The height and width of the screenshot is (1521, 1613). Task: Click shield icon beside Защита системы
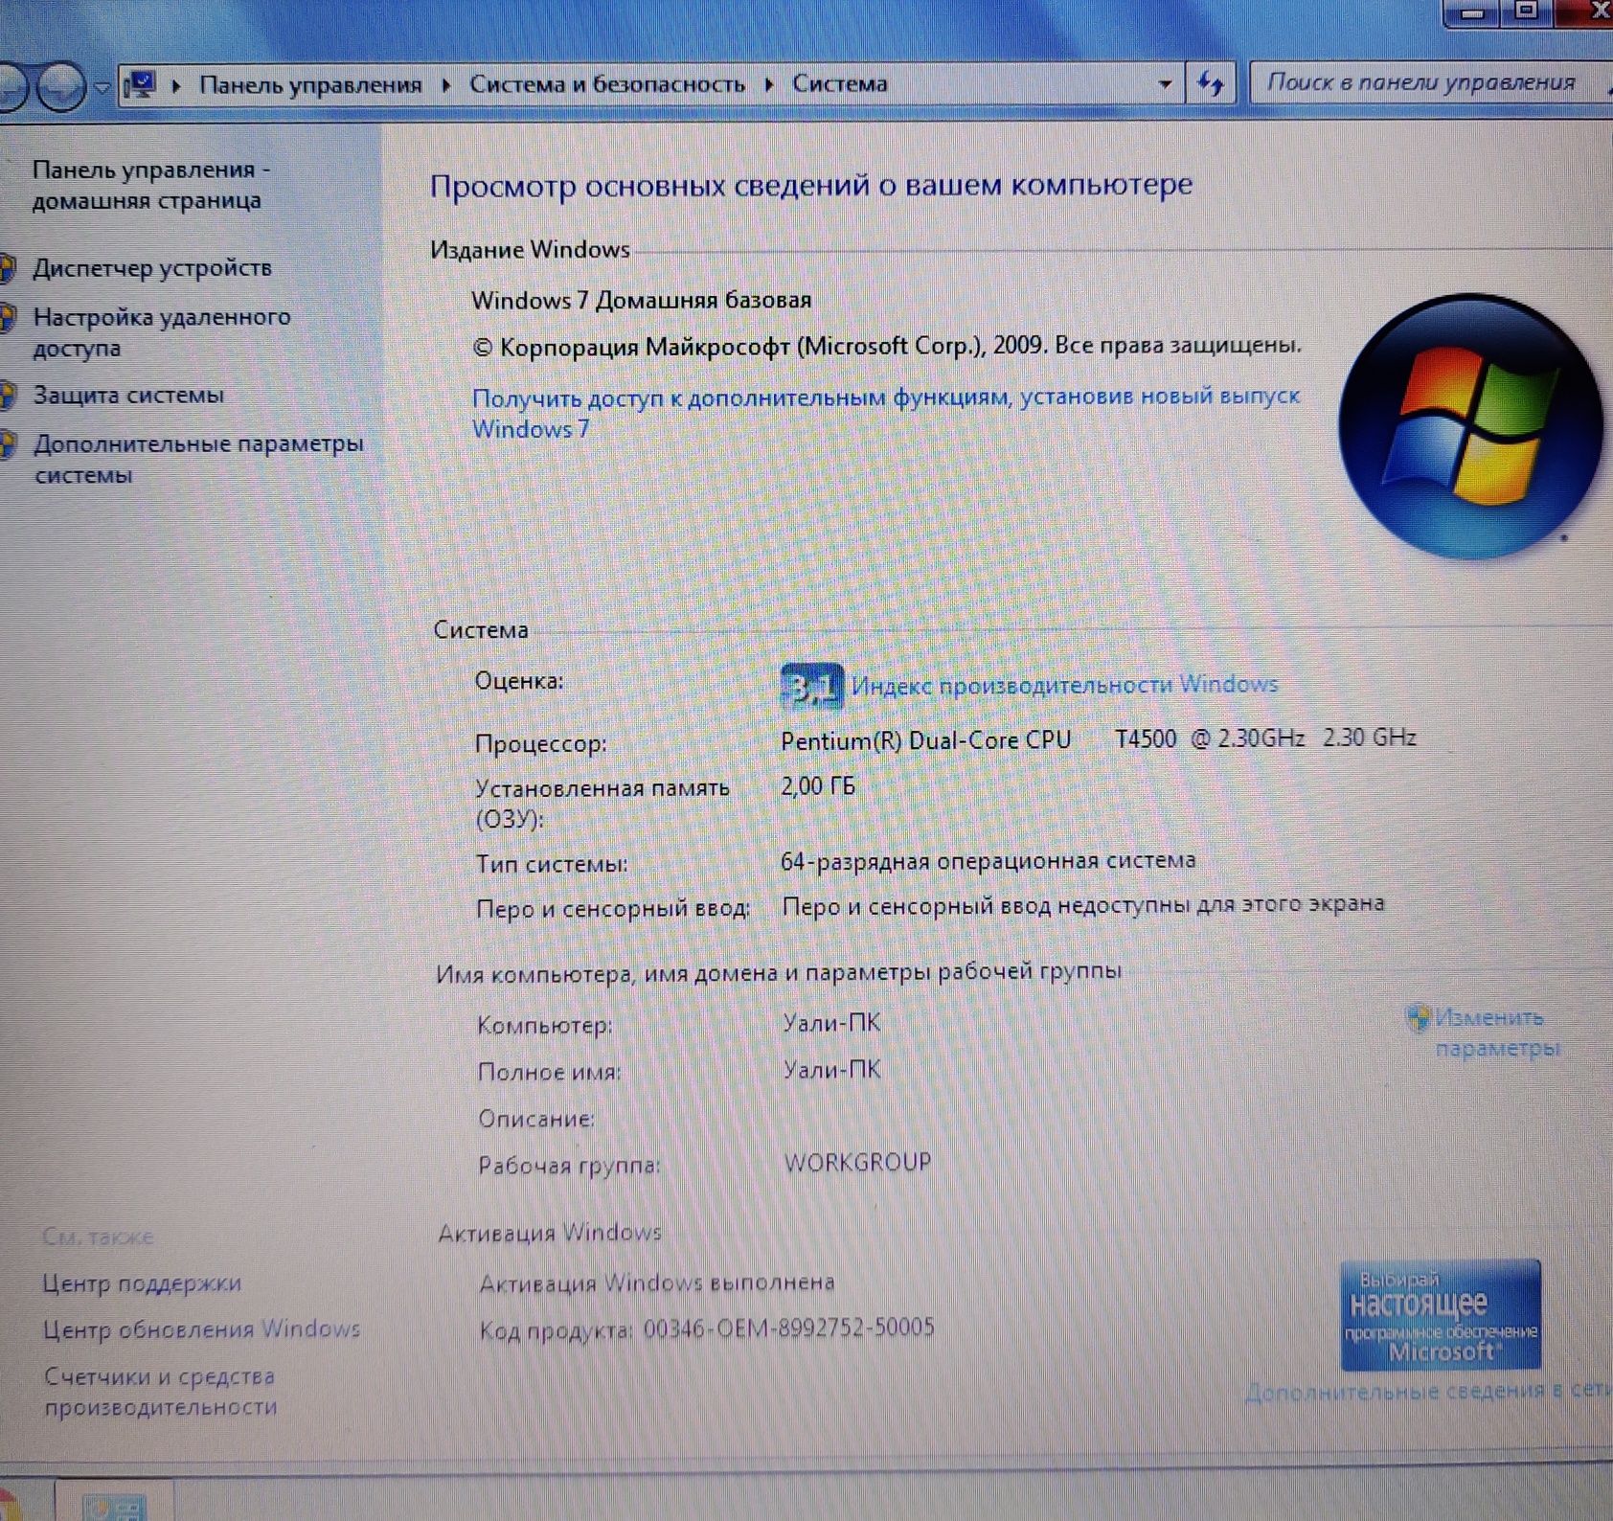coord(9,395)
